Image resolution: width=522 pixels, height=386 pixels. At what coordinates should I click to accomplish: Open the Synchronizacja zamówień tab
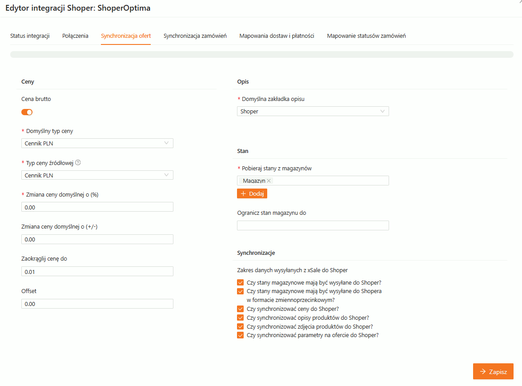click(x=195, y=36)
